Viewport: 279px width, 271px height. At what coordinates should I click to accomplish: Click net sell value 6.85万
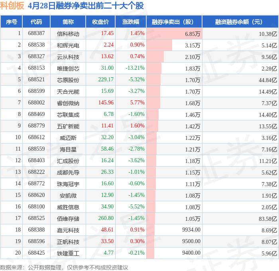pyautogui.click(x=193, y=34)
